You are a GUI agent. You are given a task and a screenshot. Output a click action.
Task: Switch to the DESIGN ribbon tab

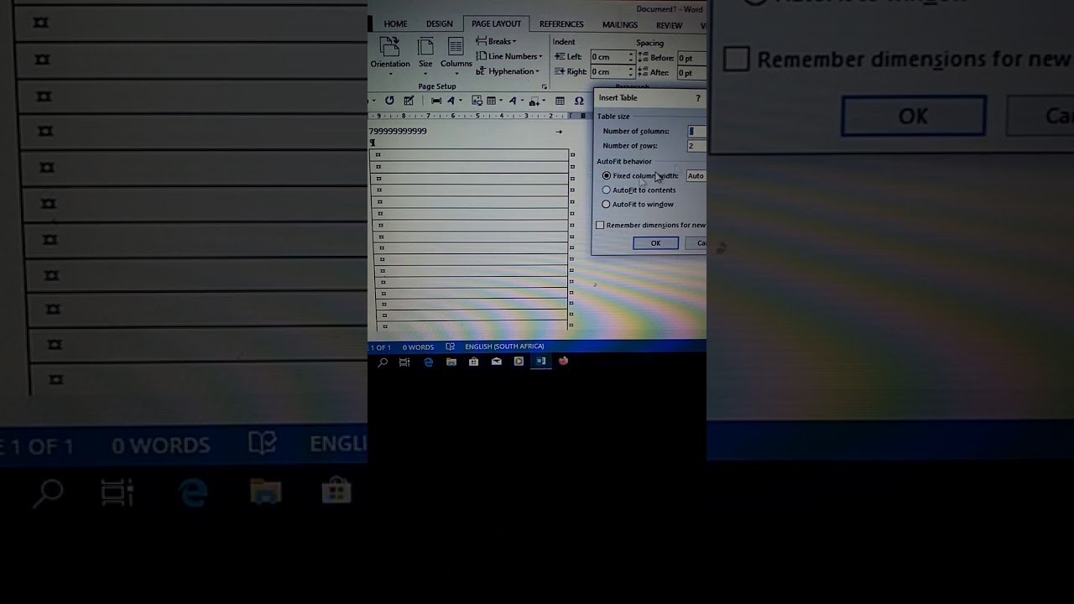[x=439, y=24]
